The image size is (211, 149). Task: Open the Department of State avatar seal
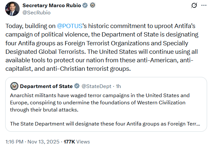point(14,86)
